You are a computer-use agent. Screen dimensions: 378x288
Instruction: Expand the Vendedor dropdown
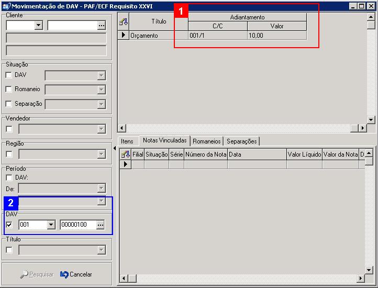[102, 129]
